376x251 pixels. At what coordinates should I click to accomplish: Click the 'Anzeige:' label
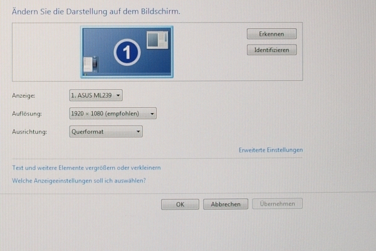tap(24, 95)
